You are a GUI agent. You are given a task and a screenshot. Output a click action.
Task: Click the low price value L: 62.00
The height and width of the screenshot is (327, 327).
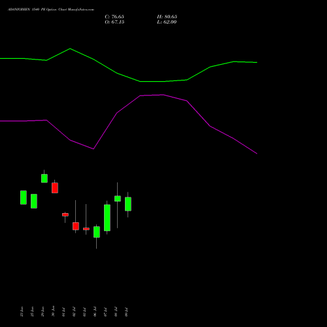(x=167, y=22)
